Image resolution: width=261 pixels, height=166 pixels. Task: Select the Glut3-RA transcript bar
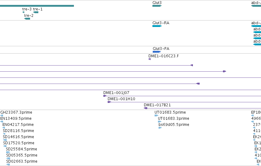pyautogui.click(x=157, y=26)
